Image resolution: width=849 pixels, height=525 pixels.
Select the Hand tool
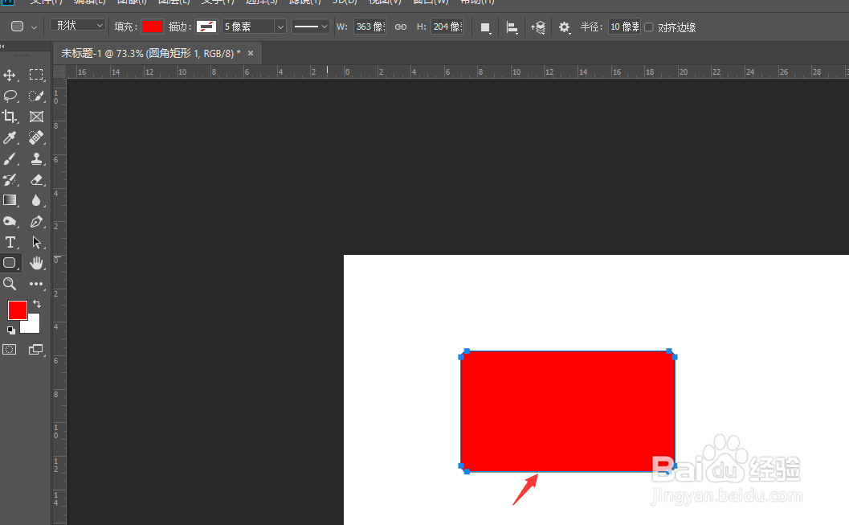(x=36, y=263)
